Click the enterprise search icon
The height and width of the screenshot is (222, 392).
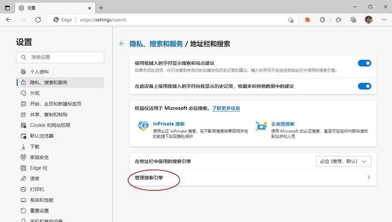262,126
